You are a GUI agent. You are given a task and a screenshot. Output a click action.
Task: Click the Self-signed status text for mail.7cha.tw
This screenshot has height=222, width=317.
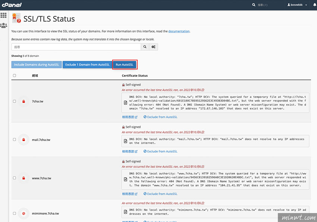[x=133, y=127]
